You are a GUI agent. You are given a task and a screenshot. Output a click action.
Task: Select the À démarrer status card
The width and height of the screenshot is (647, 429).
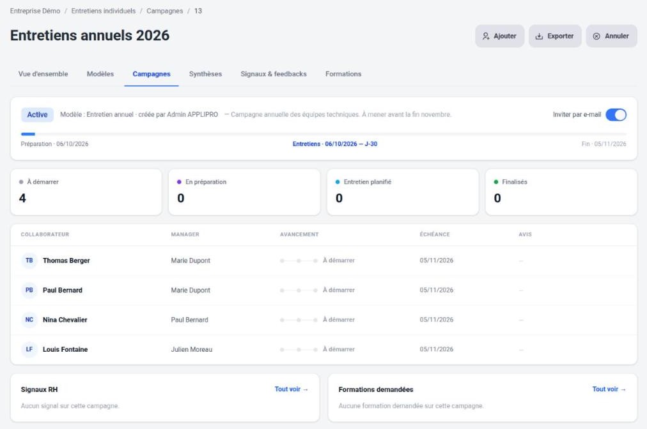click(x=86, y=192)
